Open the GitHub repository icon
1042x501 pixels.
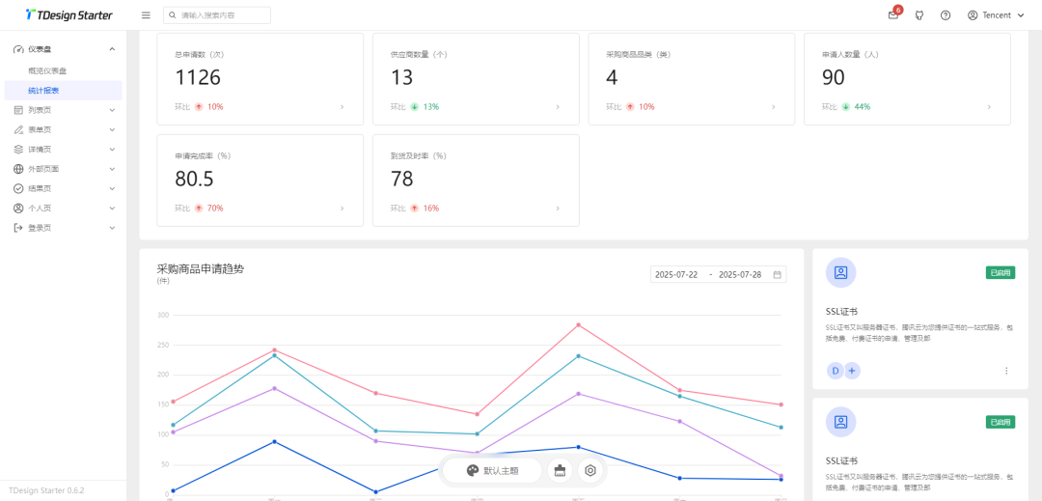coord(919,15)
